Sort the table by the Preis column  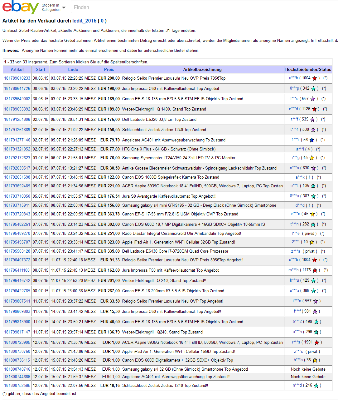[x=109, y=70]
